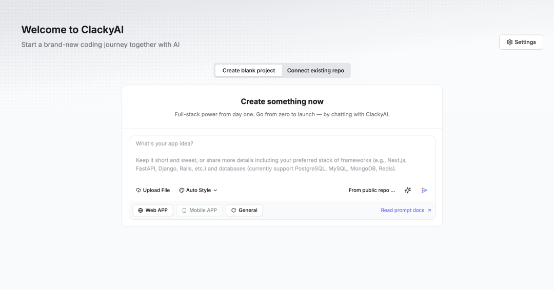Open the Read prompt docs link

coord(402,211)
